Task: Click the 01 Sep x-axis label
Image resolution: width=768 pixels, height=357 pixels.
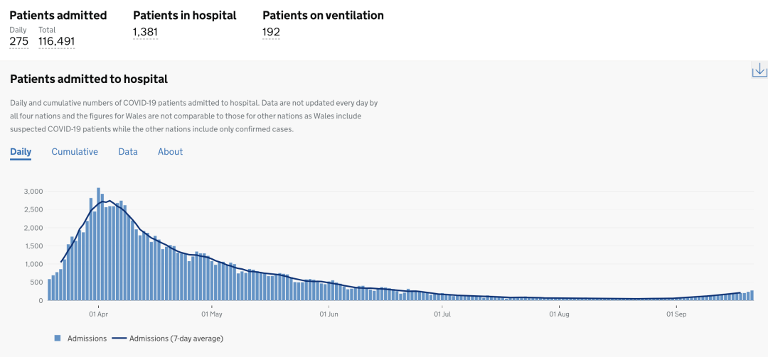Action: 676,313
